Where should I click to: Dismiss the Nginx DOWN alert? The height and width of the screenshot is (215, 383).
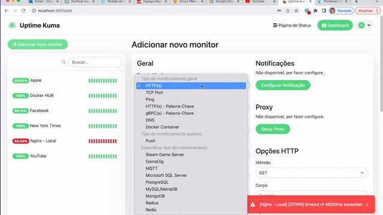point(367,205)
